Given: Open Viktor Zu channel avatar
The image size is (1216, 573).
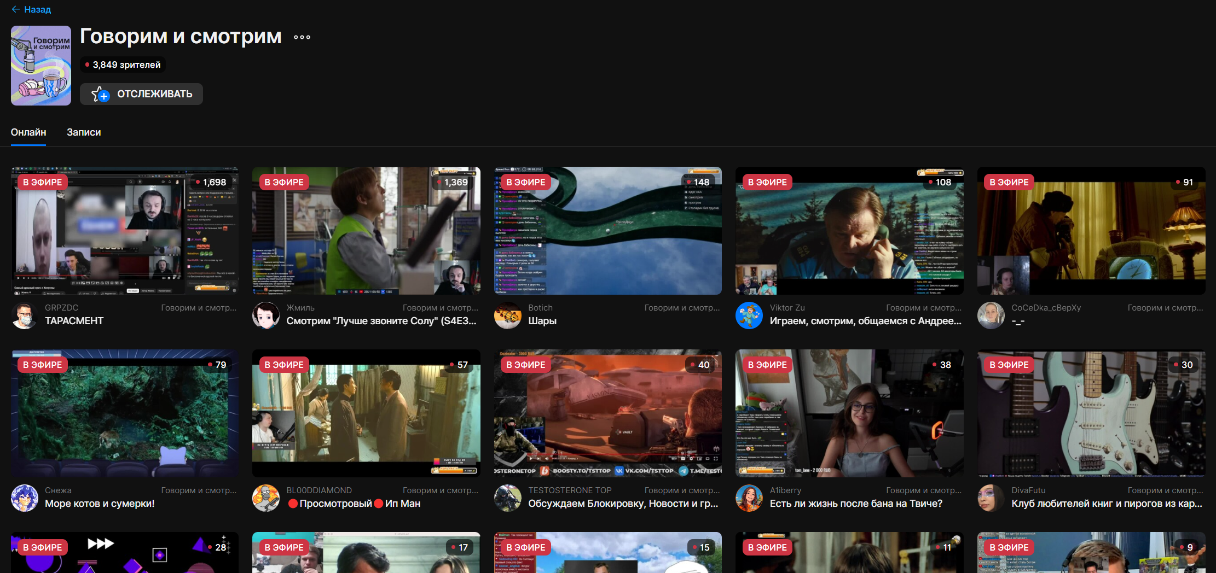Looking at the screenshot, I should click(x=749, y=315).
